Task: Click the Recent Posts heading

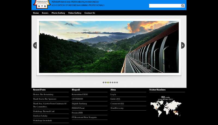Action: [x=39, y=90]
